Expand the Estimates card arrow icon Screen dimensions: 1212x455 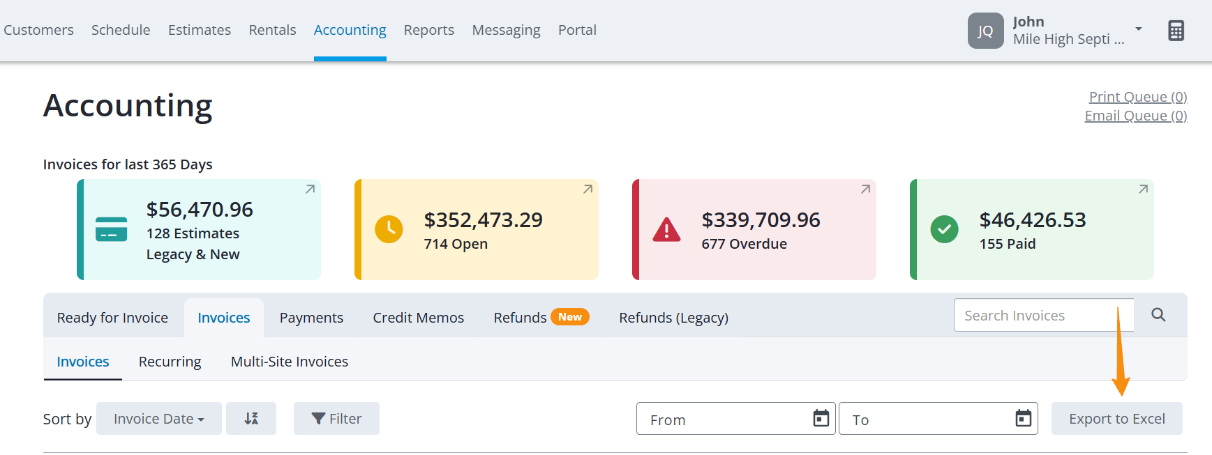click(x=310, y=190)
